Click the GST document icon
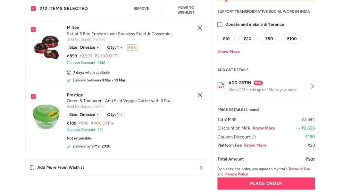Viewport: 343px width, 193px height. click(x=221, y=86)
